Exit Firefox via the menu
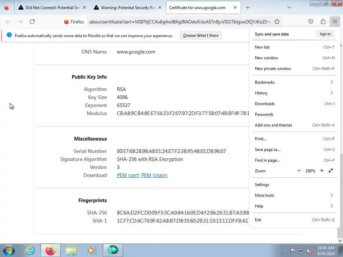Screen dimensions: 343x257 (x=294, y=220)
